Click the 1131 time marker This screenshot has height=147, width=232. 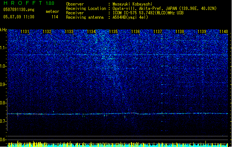tap(25, 32)
